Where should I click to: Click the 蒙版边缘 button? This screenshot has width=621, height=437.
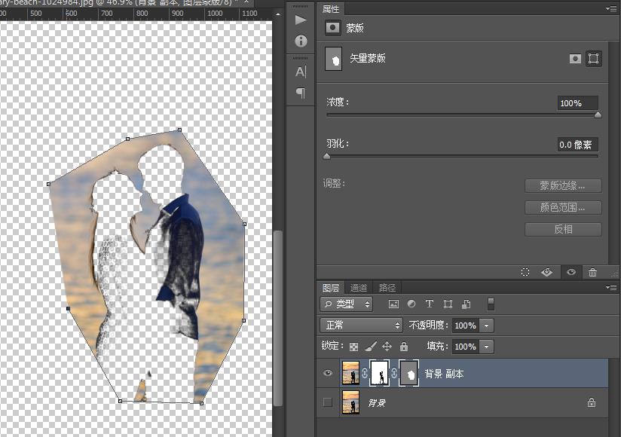(x=562, y=185)
